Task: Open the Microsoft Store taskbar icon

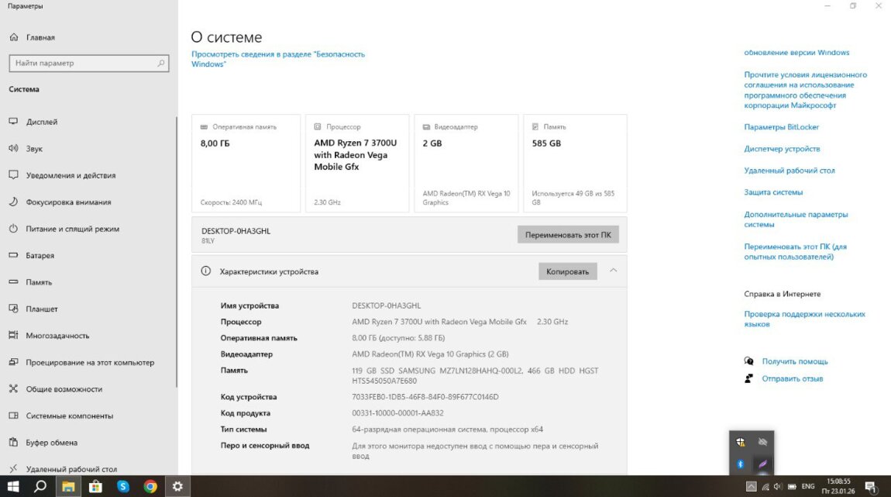Action: (96, 486)
